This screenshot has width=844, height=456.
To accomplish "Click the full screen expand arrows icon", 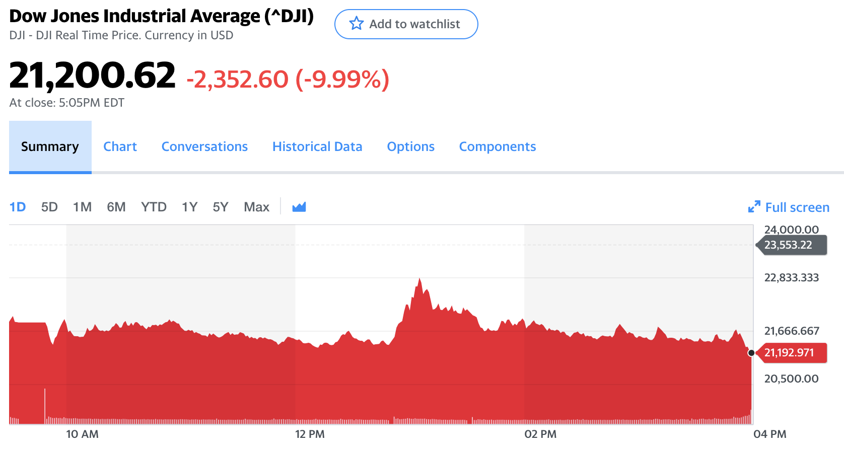I will [x=754, y=207].
